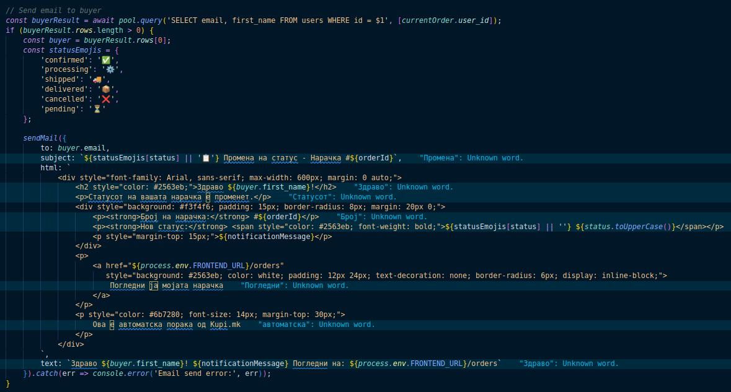This screenshot has height=392, width=731.
Task: Click the package emoji for 'delivered'
Action: (x=105, y=90)
